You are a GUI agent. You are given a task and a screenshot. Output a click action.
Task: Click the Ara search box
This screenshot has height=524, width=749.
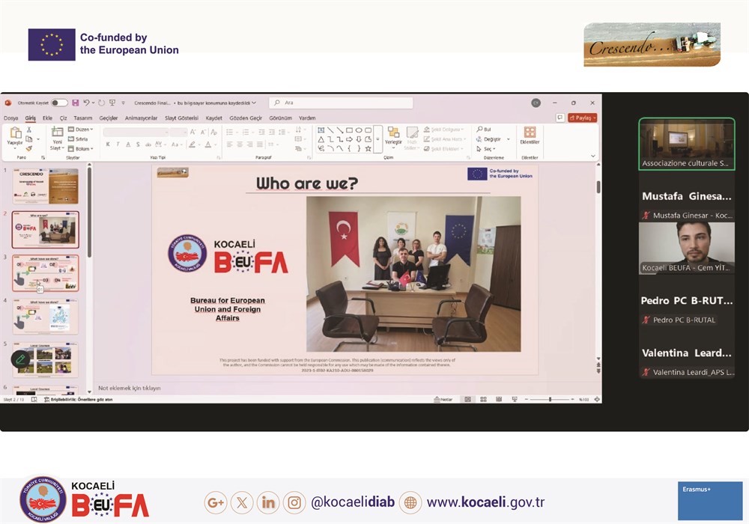tap(341, 103)
